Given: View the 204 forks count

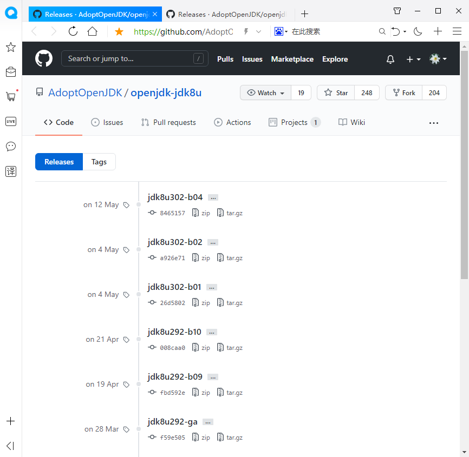Looking at the screenshot, I should point(434,93).
